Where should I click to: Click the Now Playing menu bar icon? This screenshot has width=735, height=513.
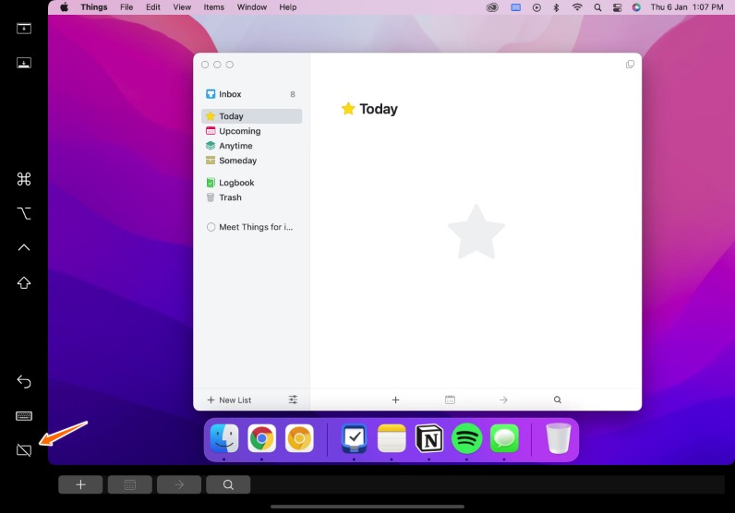click(536, 7)
